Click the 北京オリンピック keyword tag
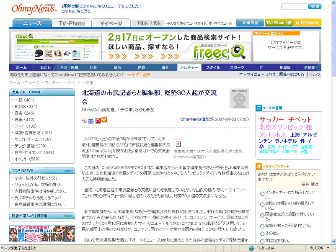Screen dimensions: 336x252 coord(281,127)
